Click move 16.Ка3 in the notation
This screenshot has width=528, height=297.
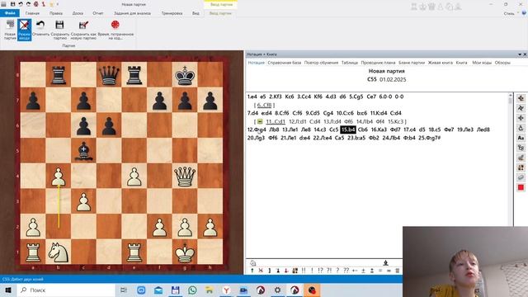(379, 130)
